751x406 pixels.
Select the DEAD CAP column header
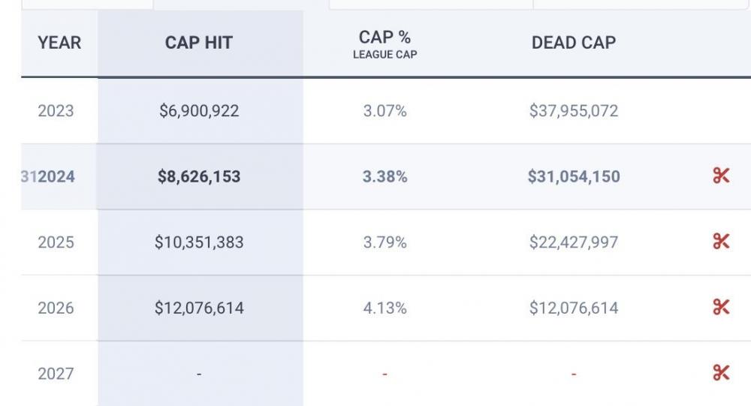pos(573,43)
